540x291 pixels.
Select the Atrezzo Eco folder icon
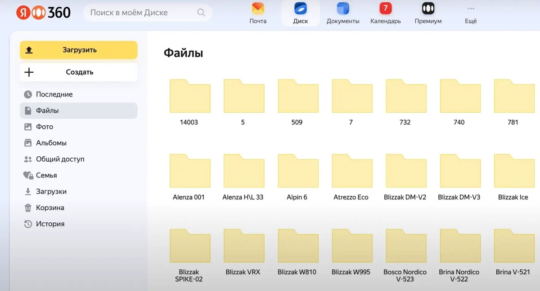point(352,171)
